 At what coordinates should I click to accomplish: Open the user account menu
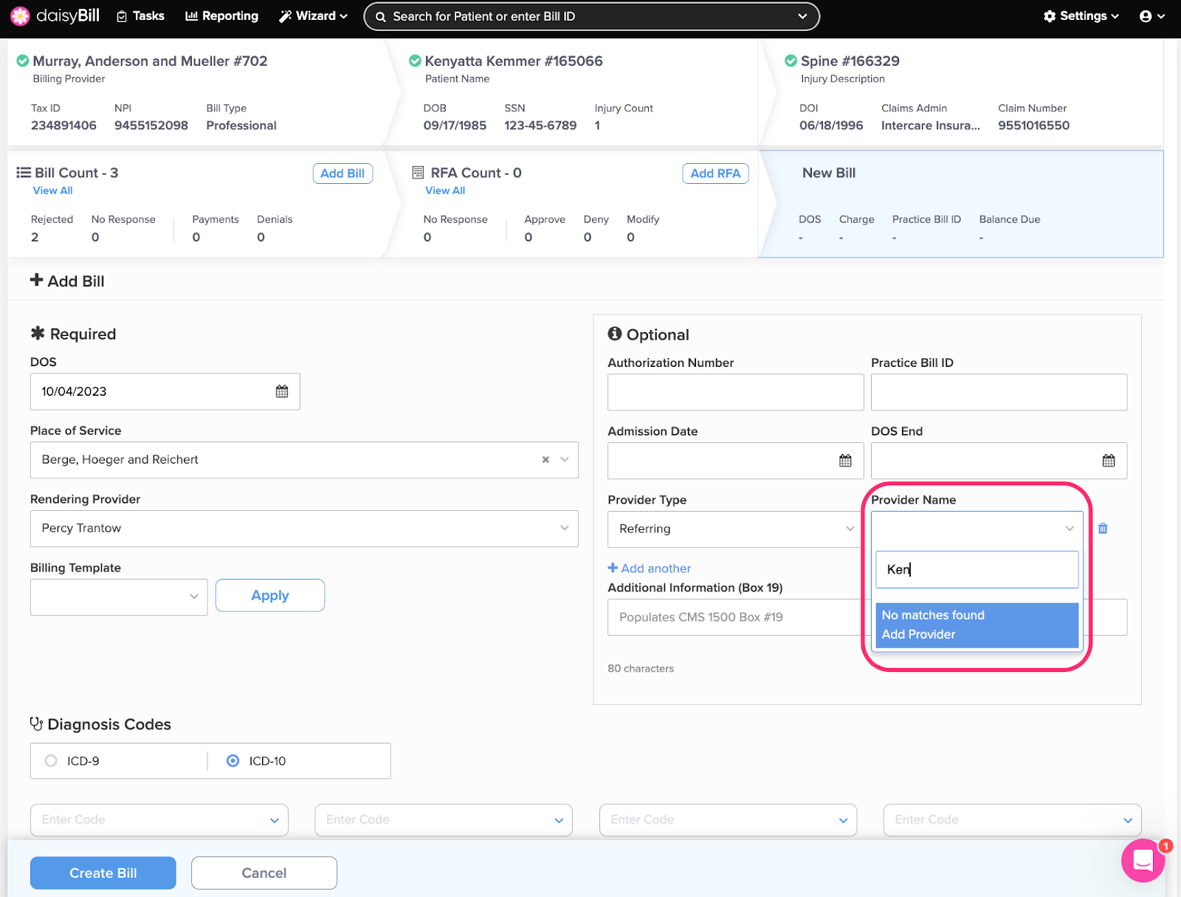pyautogui.click(x=1151, y=16)
